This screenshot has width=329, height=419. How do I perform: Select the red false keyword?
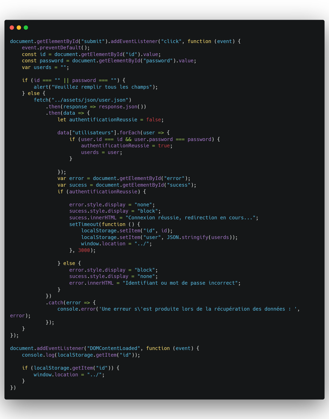point(153,120)
